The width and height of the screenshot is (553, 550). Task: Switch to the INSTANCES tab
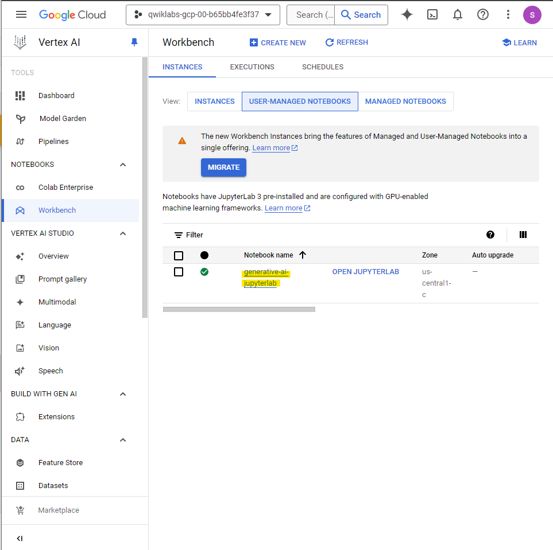coord(183,67)
